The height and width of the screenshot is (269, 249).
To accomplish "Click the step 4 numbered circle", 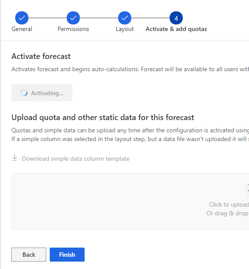I will pyautogui.click(x=176, y=18).
